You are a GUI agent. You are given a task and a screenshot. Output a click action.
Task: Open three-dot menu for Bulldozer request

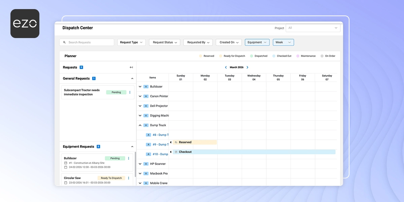pyautogui.click(x=129, y=158)
